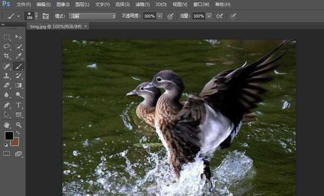The height and width of the screenshot is (196, 324).
Task: Click the Photoshop Ps logo
Action: coord(6,4)
